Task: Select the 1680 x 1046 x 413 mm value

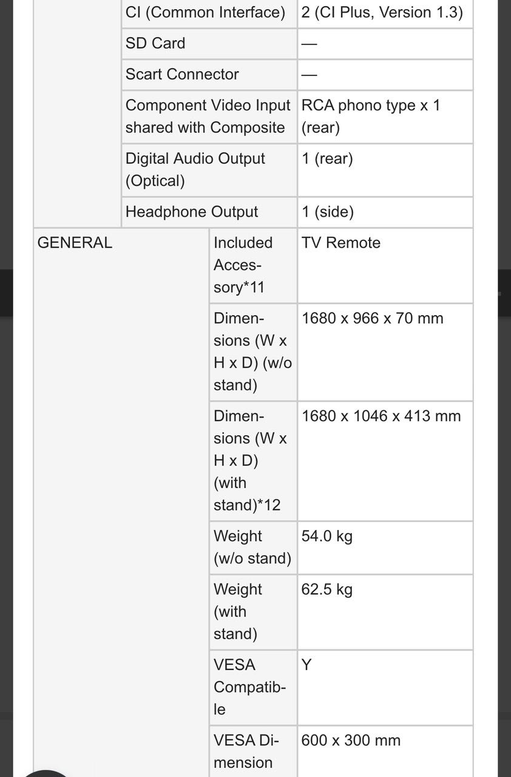Action: tap(381, 416)
